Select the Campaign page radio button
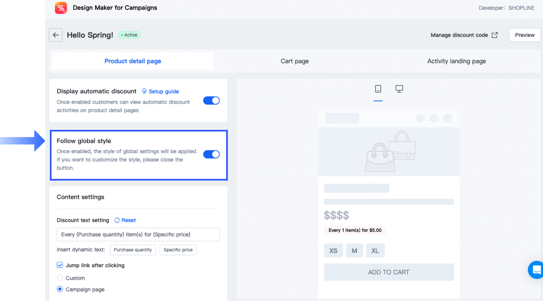The image size is (543, 301). [x=60, y=289]
